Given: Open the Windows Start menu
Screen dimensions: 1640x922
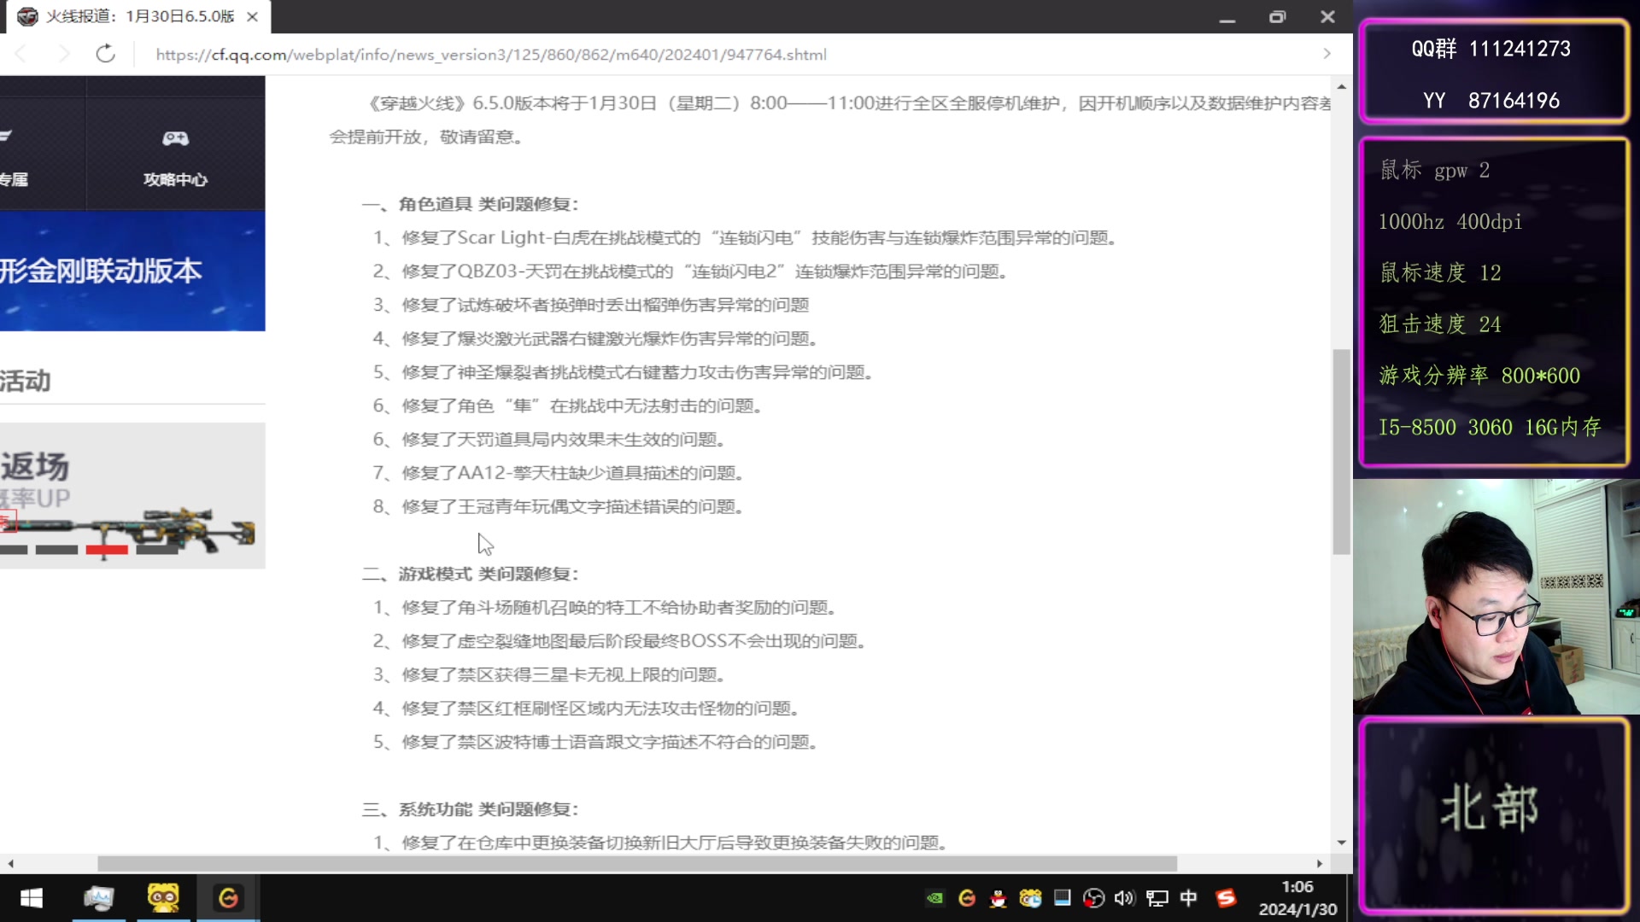Looking at the screenshot, I should tap(32, 898).
